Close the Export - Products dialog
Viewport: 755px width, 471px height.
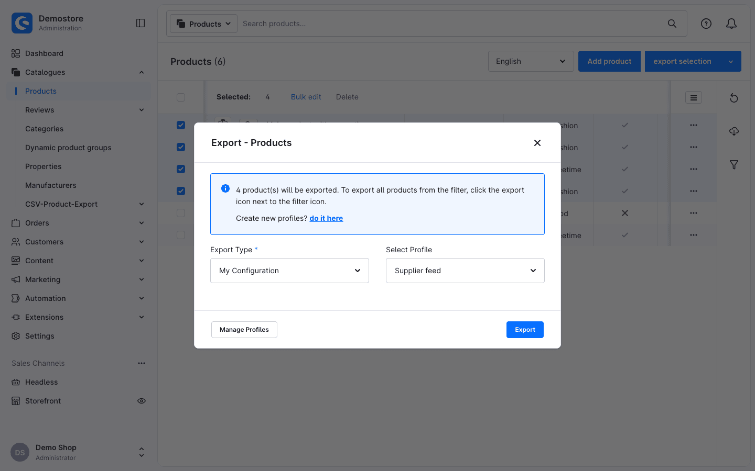click(537, 143)
